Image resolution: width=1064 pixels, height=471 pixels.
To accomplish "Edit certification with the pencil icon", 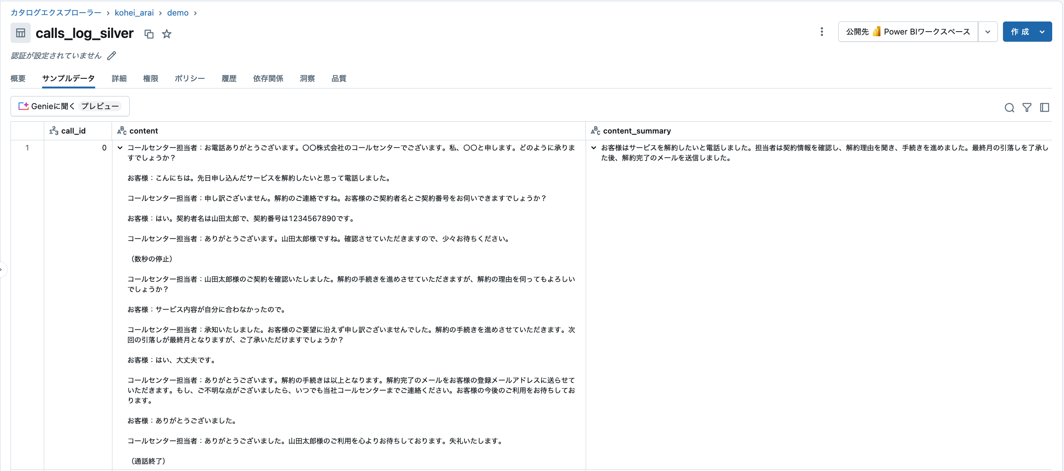I will [112, 56].
